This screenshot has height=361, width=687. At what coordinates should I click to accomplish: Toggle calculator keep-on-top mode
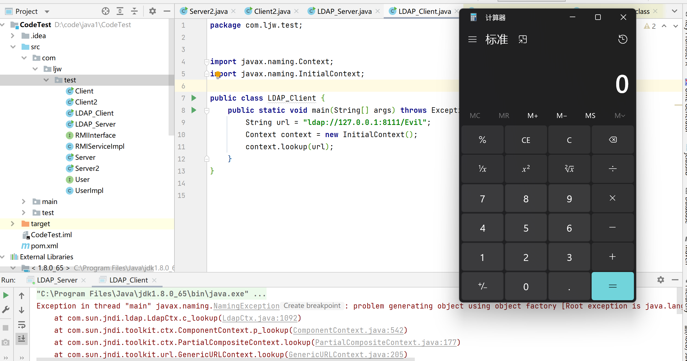click(x=523, y=39)
